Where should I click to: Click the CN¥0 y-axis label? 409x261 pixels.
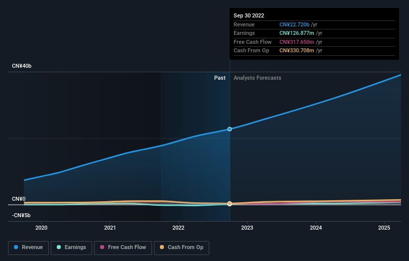pyautogui.click(x=19, y=199)
